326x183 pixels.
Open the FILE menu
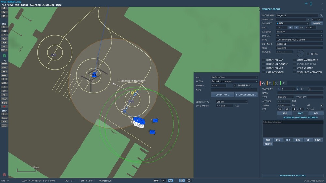4,5
